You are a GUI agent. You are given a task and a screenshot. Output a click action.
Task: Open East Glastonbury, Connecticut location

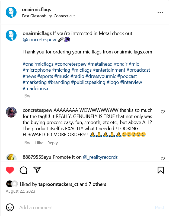pyautogui.click(x=48, y=16)
